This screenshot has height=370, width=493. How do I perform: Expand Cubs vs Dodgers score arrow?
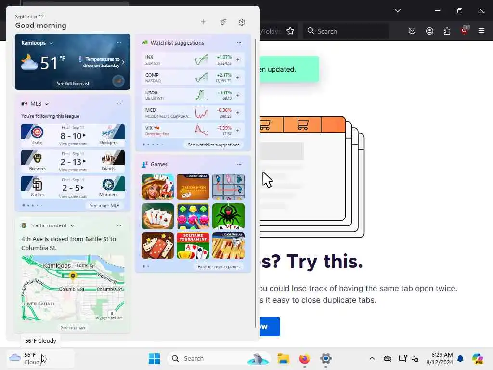pos(84,135)
